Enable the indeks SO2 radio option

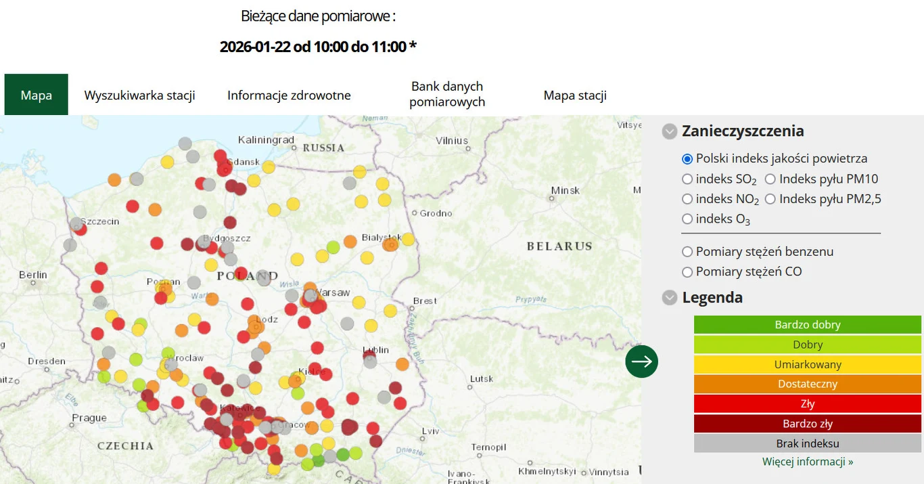[x=687, y=179]
